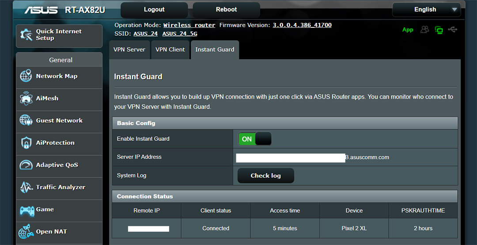The image size is (477, 245).
Task: Click the PSKRAUTHTIME column header
Action: pyautogui.click(x=423, y=211)
